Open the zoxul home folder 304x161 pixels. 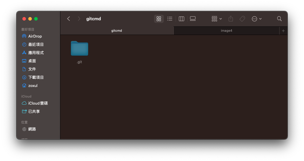click(x=33, y=85)
